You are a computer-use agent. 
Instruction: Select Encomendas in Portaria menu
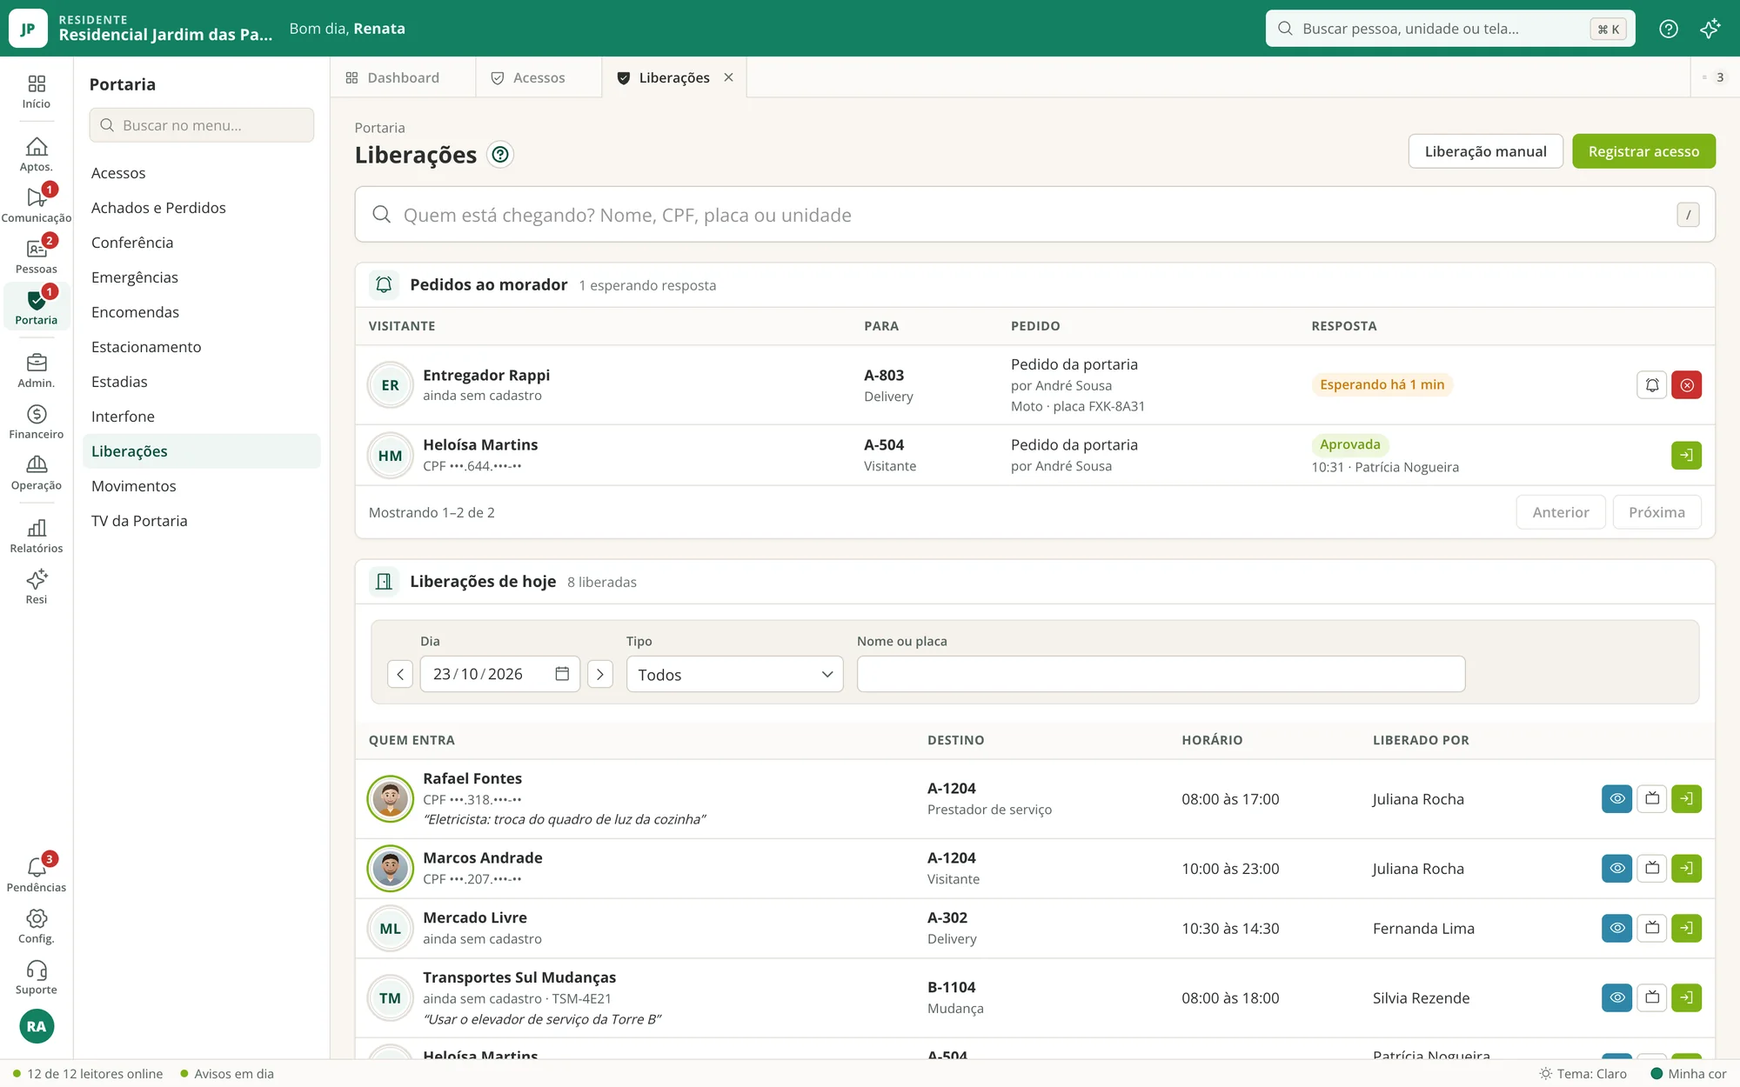[x=202, y=312]
